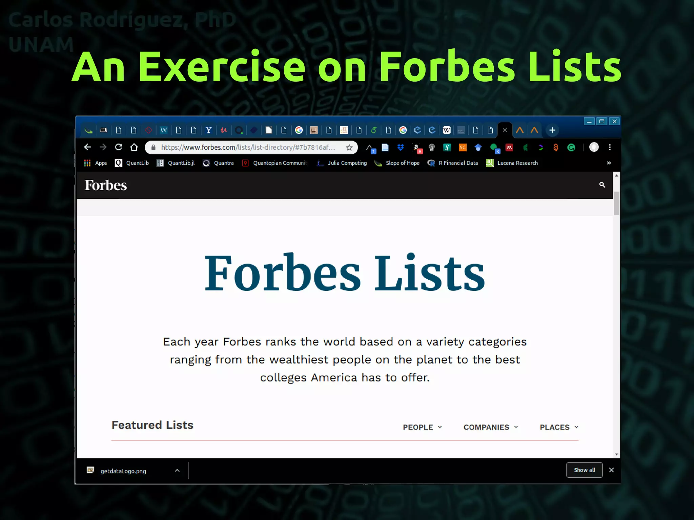Open the Apps bookmark shortcut
The height and width of the screenshot is (520, 694).
[95, 163]
